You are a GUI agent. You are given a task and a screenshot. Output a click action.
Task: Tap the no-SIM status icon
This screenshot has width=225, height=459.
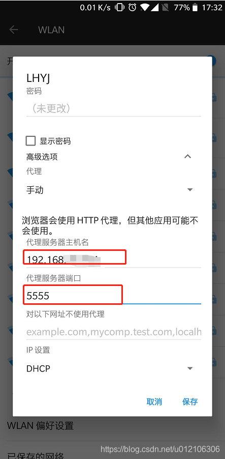(x=166, y=7)
